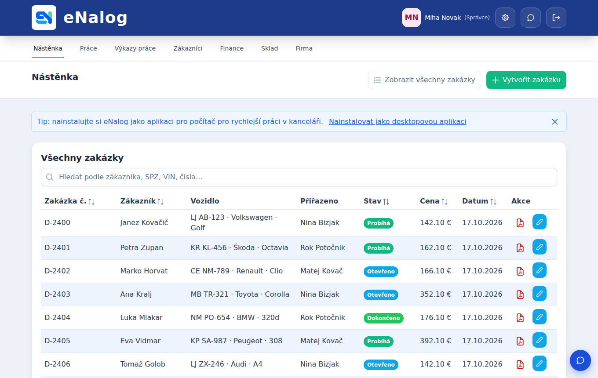The width and height of the screenshot is (598, 378).
Task: Open the Sklad tab
Action: (x=270, y=48)
